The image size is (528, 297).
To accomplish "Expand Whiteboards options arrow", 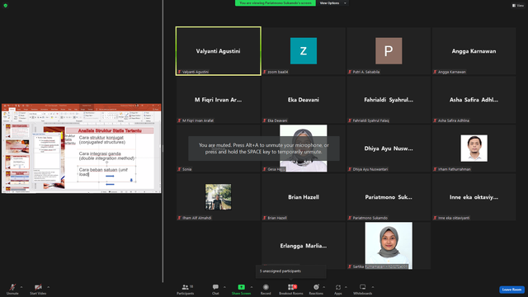I will pyautogui.click(x=373, y=287).
